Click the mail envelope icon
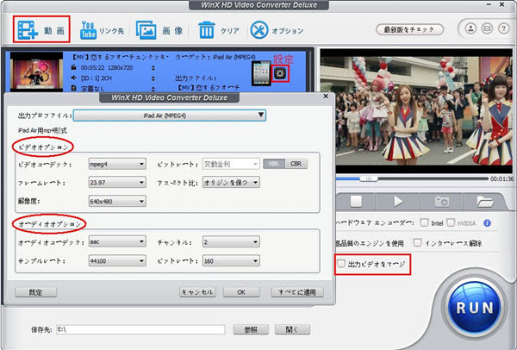 pyautogui.click(x=487, y=28)
